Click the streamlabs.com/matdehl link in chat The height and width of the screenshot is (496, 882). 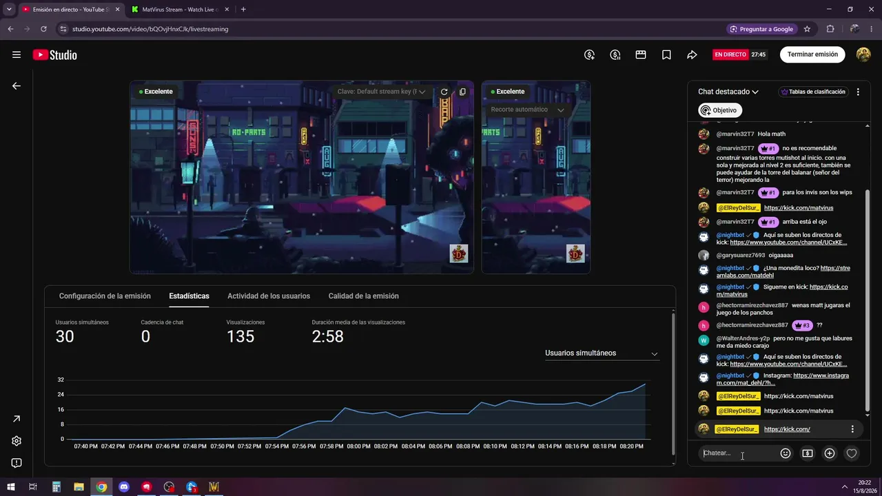pos(783,271)
